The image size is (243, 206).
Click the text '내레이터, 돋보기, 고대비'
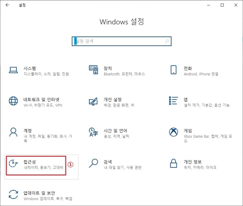tap(44, 168)
